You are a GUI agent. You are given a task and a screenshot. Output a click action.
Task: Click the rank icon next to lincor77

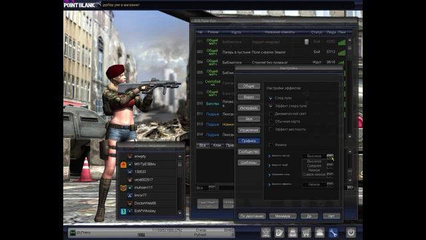pyautogui.click(x=130, y=195)
